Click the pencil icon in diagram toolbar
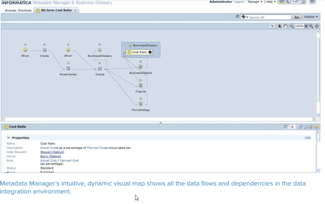The image size is (325, 204). 273,26
